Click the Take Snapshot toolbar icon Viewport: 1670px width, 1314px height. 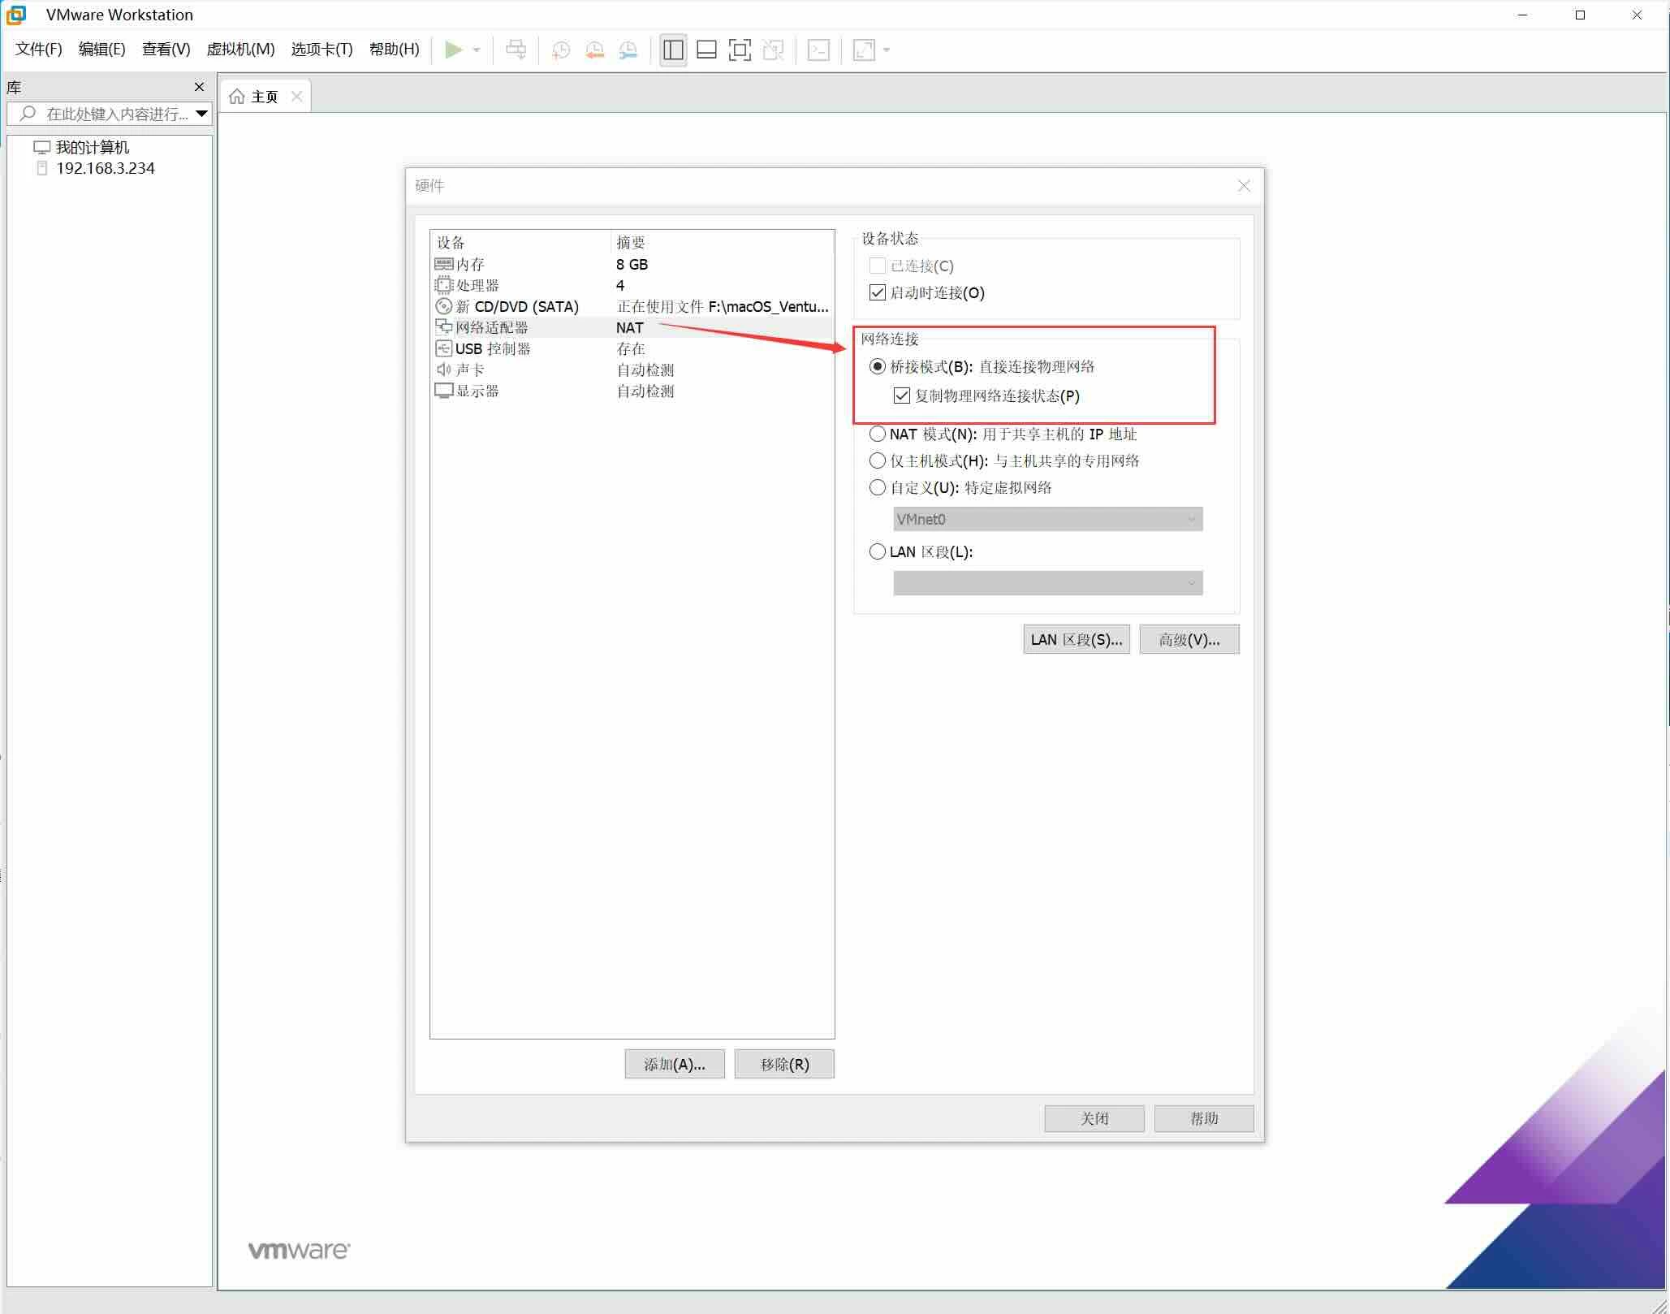point(560,50)
